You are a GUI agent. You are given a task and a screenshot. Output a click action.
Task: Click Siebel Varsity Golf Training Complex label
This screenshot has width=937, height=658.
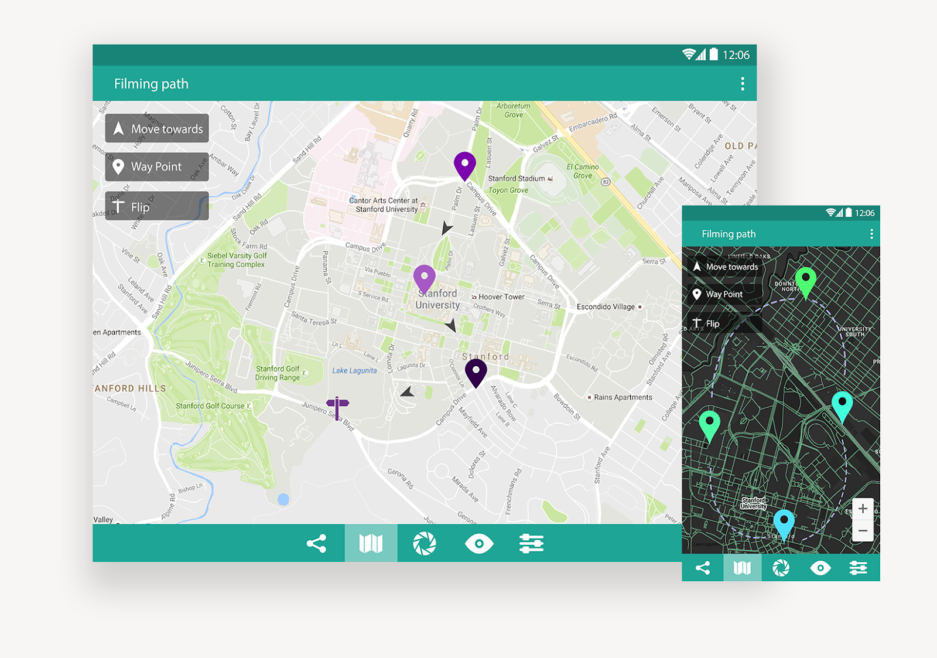(x=237, y=260)
